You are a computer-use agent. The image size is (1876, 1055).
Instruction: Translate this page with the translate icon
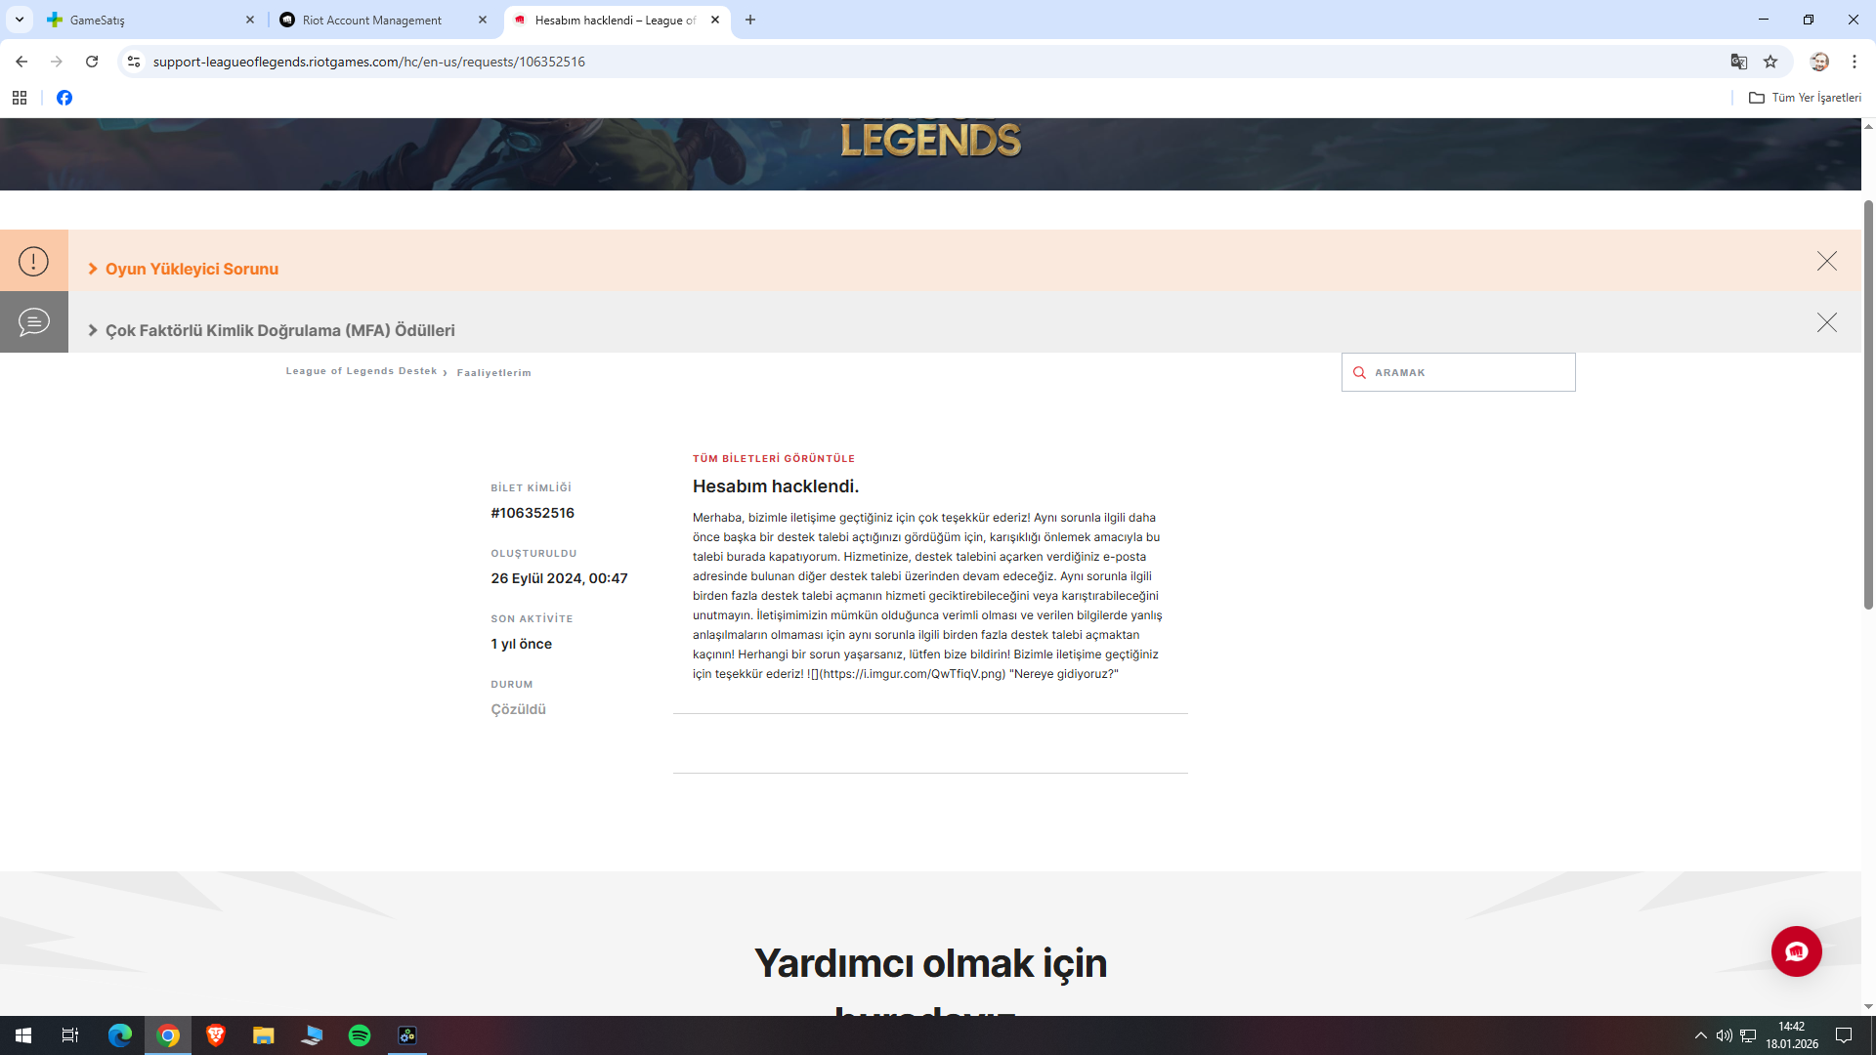pyautogui.click(x=1738, y=62)
